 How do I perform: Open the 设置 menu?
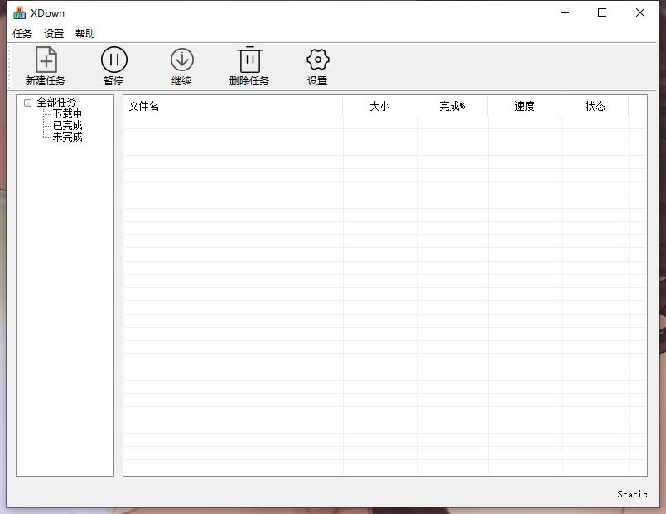point(54,33)
